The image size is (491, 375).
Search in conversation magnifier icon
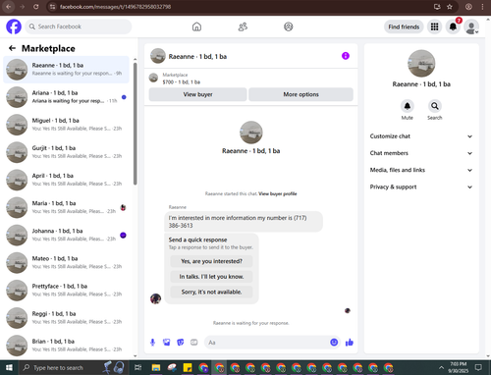(435, 106)
